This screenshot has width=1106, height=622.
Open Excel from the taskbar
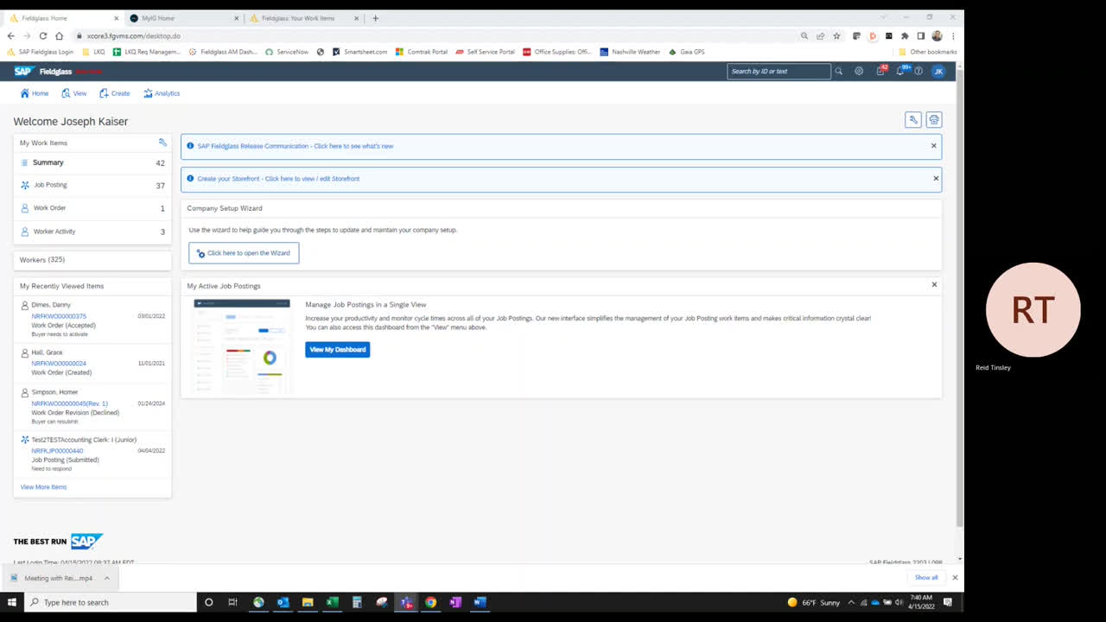pos(332,602)
